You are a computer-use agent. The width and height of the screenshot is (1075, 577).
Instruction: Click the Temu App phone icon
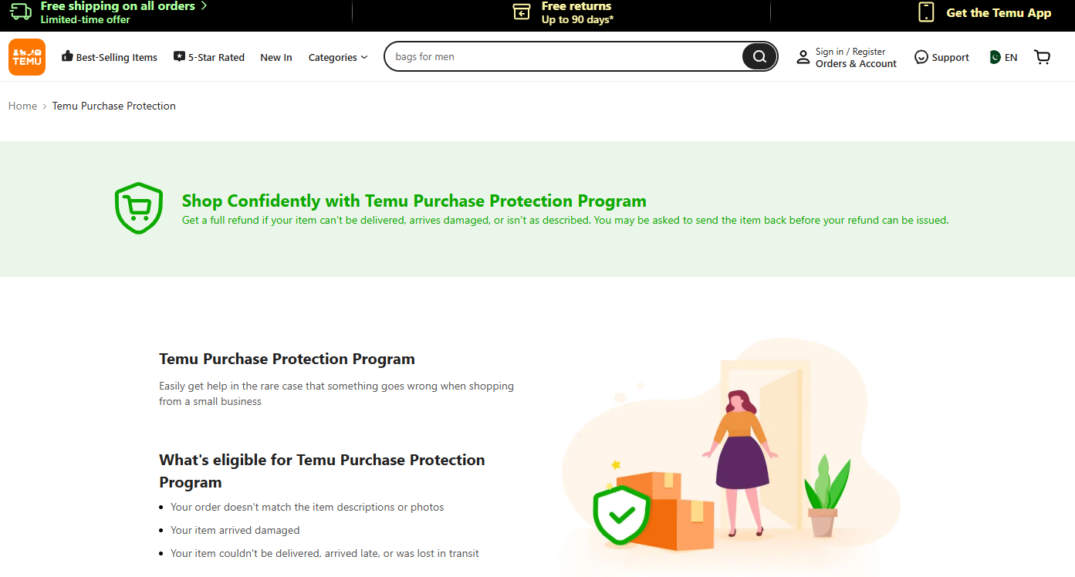pyautogui.click(x=926, y=12)
